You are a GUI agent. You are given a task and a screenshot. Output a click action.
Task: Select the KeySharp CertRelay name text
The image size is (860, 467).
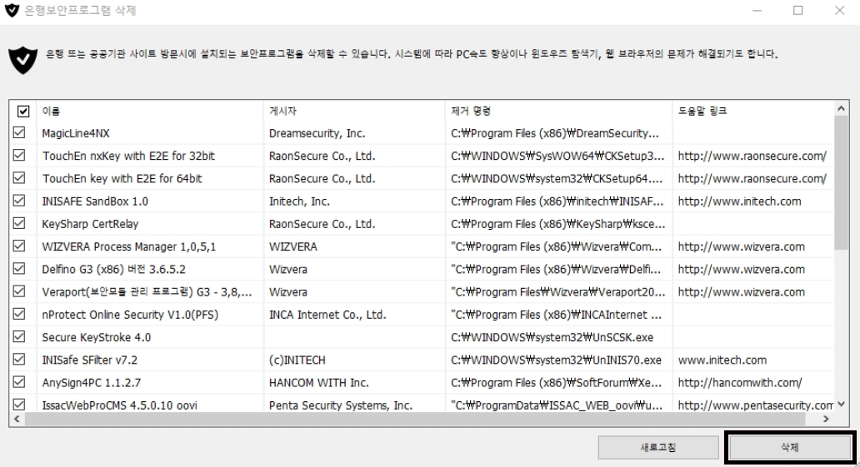coord(90,224)
